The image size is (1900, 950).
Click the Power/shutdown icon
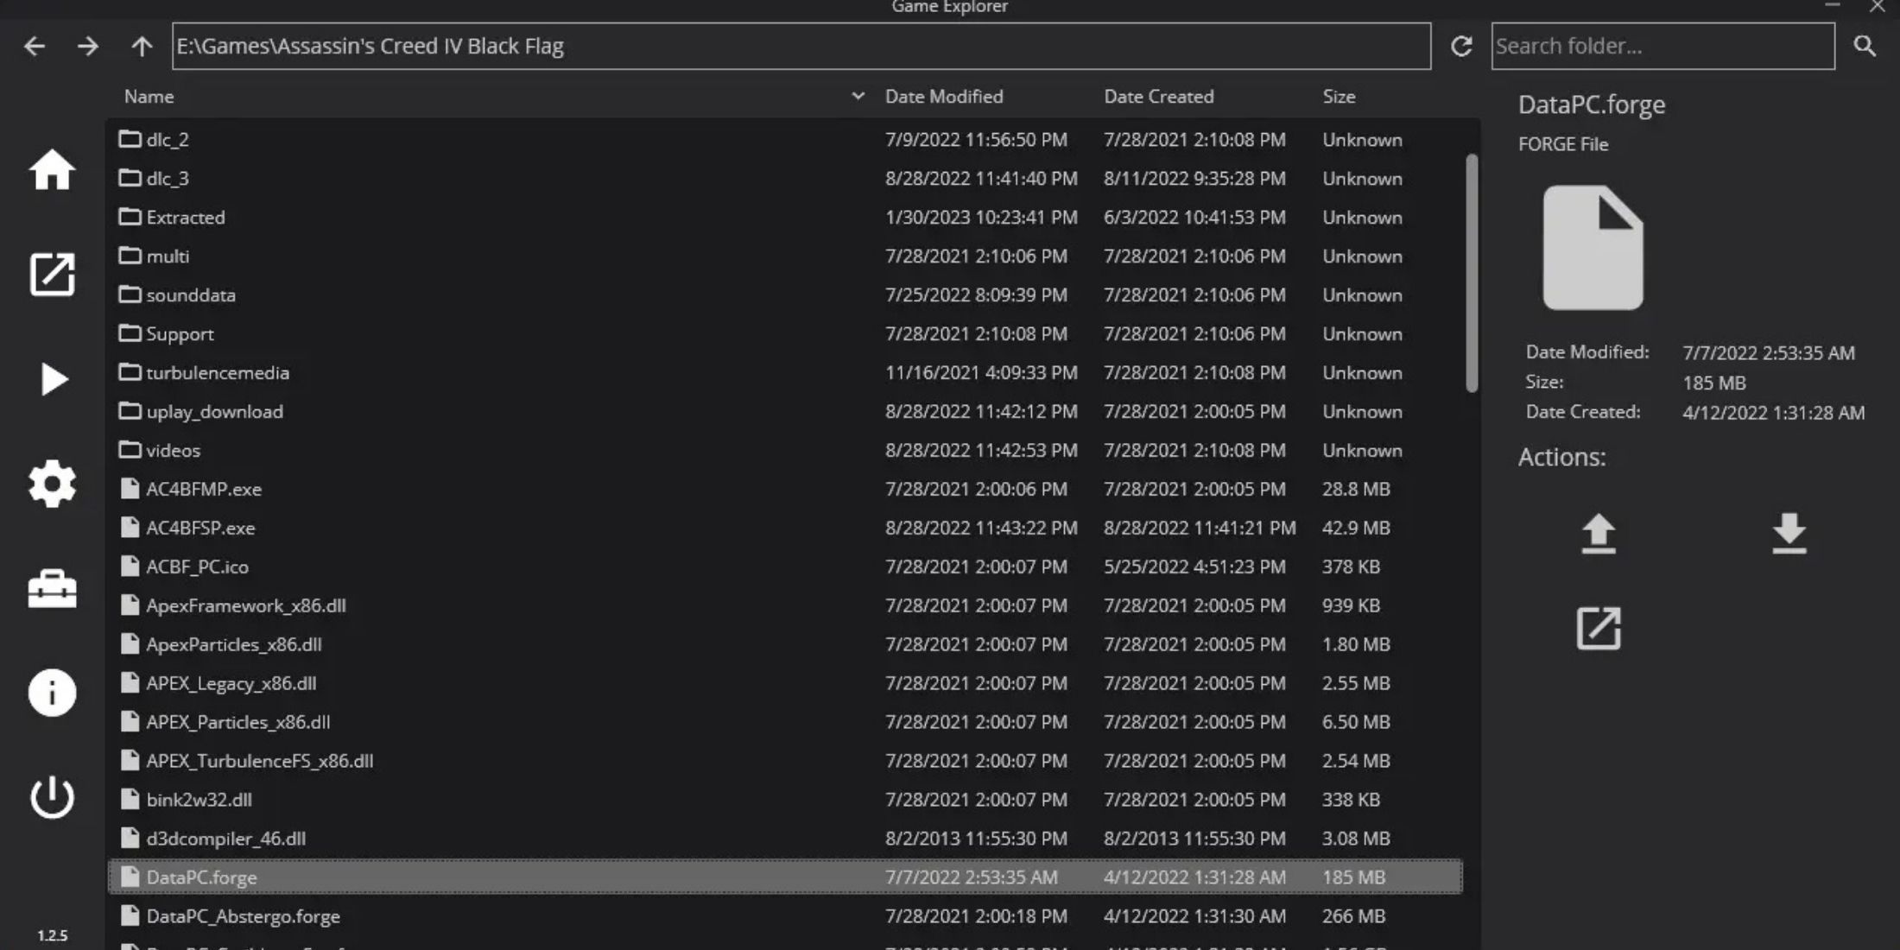click(x=52, y=797)
